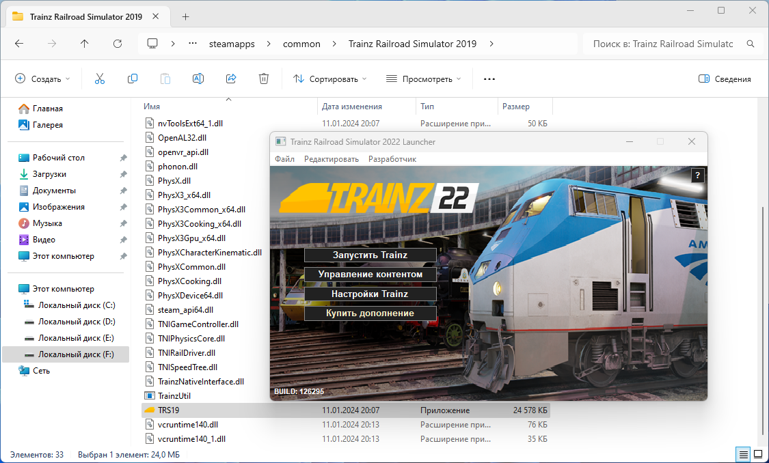This screenshot has height=463, width=769.
Task: Select the TRS19 application file
Action: tap(345, 410)
